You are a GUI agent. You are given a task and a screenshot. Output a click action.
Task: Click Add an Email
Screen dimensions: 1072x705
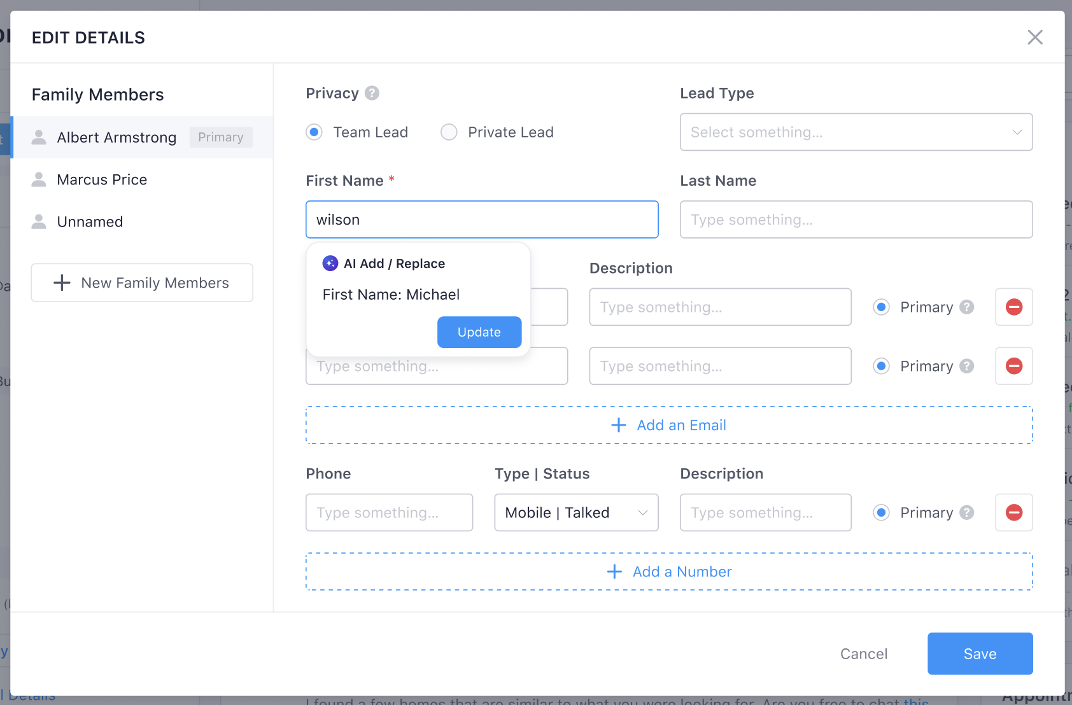[669, 425]
